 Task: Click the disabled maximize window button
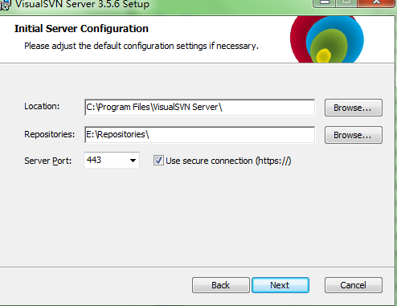[x=346, y=2]
